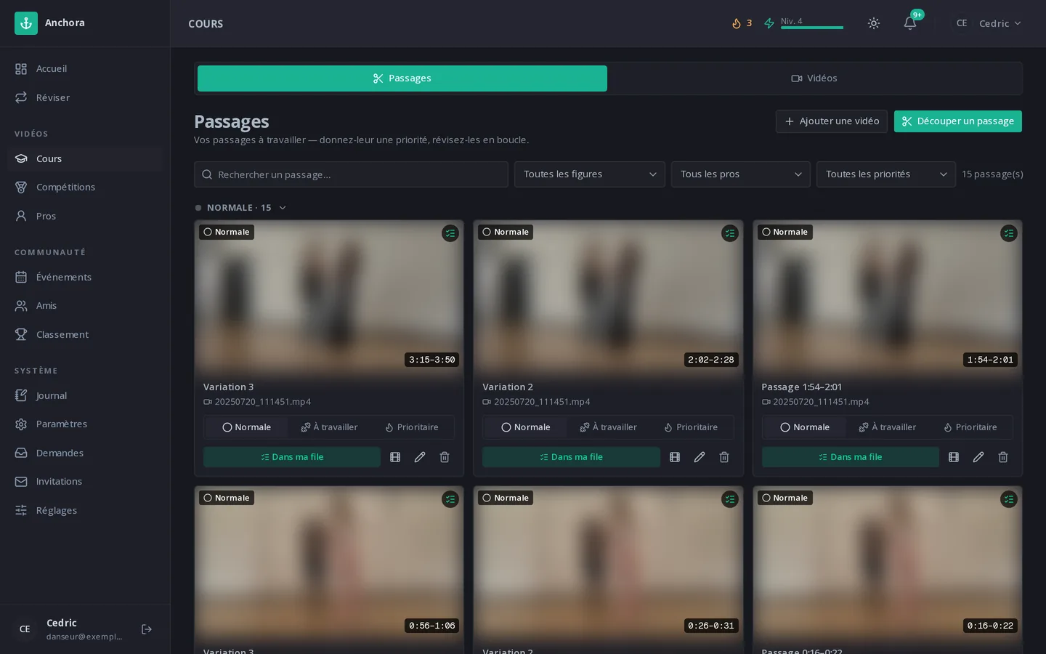Click film icon for Variation 3 3:15-3:50
1046x654 pixels.
pyautogui.click(x=395, y=457)
